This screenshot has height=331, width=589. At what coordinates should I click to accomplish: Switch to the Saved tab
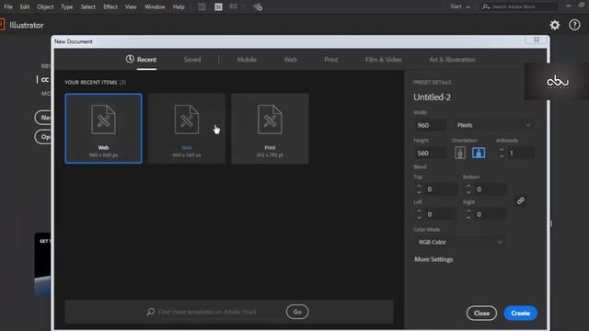coord(192,59)
